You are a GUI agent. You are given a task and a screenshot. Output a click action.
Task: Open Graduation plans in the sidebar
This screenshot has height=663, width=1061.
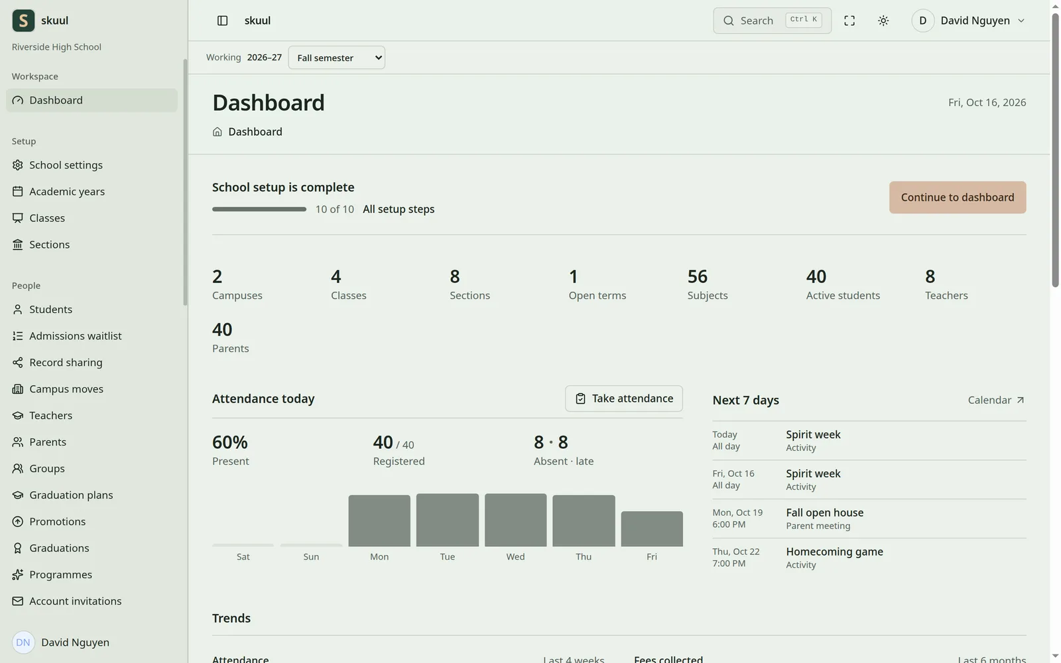coord(92,495)
